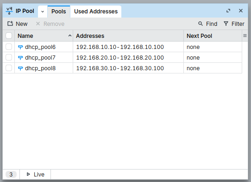Screen dimensions: 251x182
Task: Click the sort arrow in the Name column
Action: coord(70,36)
